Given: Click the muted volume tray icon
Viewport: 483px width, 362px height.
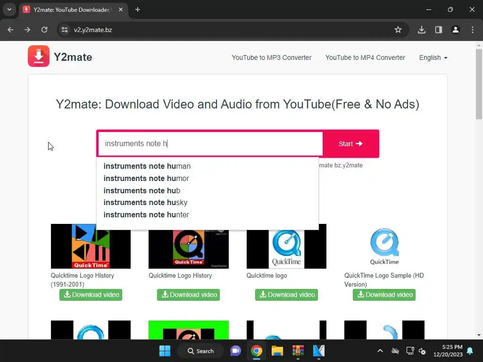Looking at the screenshot, I should [x=422, y=351].
